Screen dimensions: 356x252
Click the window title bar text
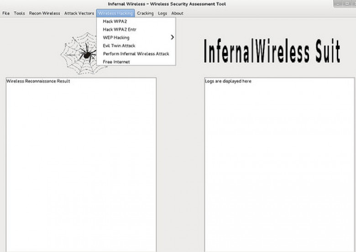(167, 4)
